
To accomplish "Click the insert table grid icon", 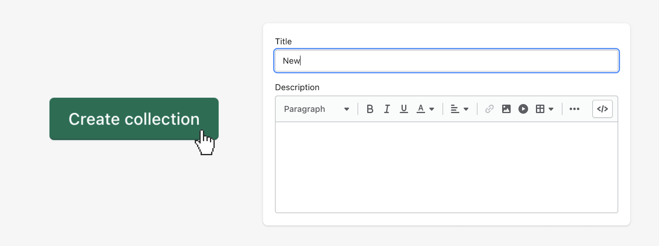I will (x=540, y=109).
